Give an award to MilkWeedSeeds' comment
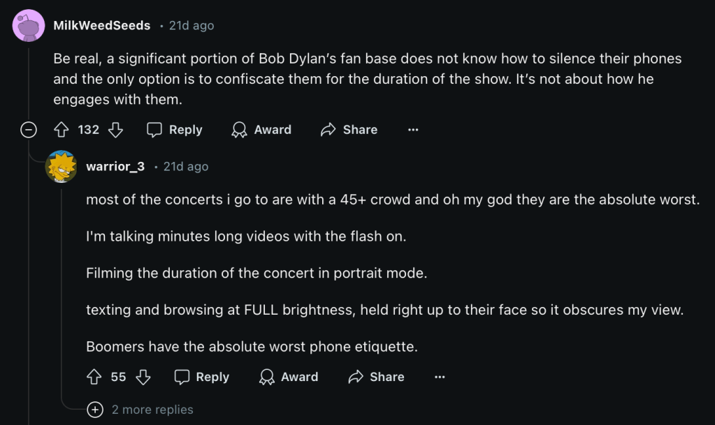Image resolution: width=715 pixels, height=425 pixels. [261, 130]
